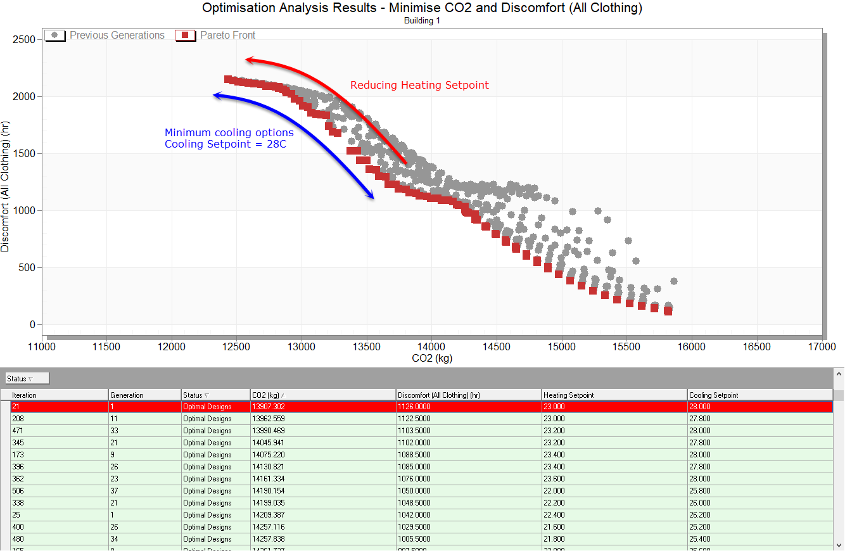Click the Status column header filter icon
Image resolution: width=845 pixels, height=553 pixels.
(206, 395)
